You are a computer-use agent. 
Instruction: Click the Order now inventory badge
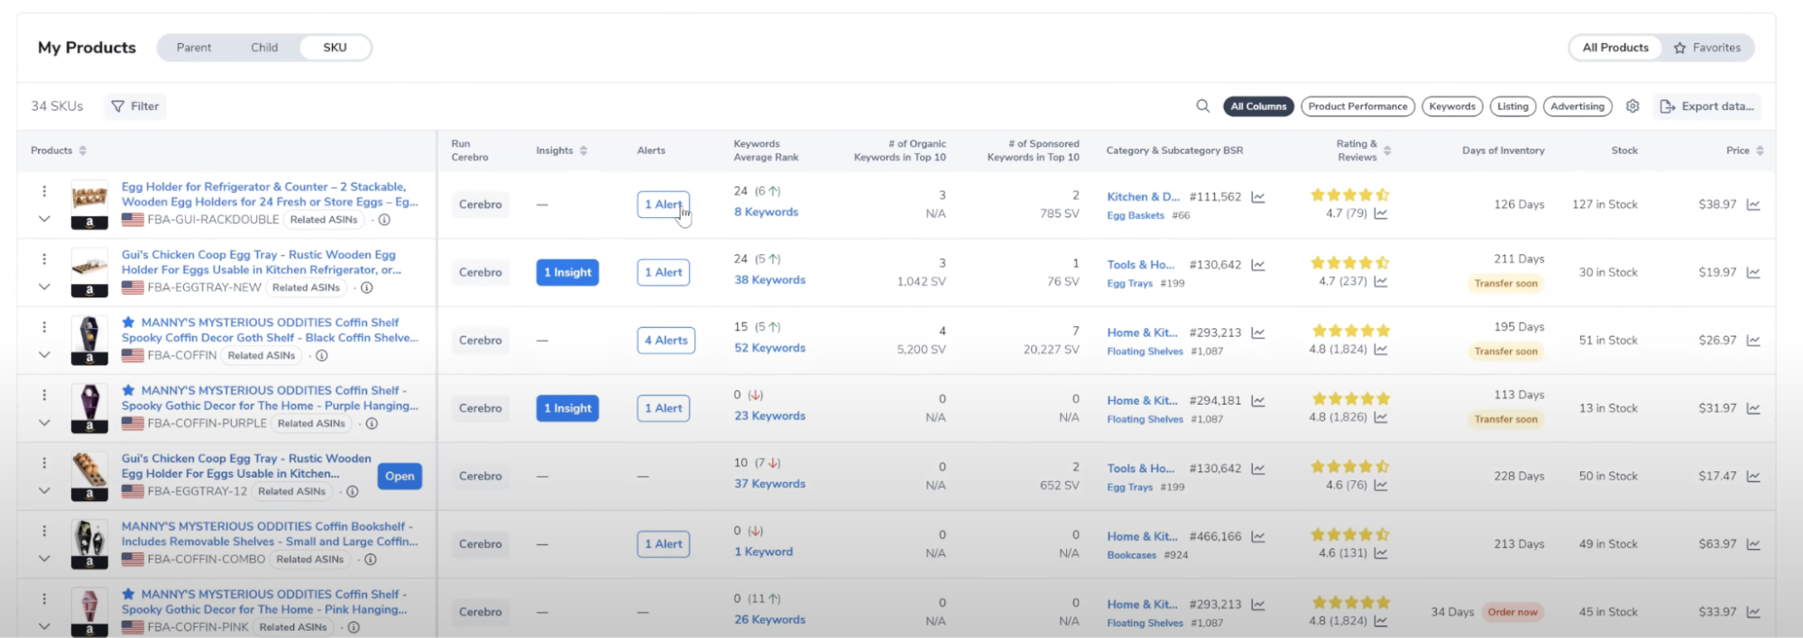coord(1513,612)
